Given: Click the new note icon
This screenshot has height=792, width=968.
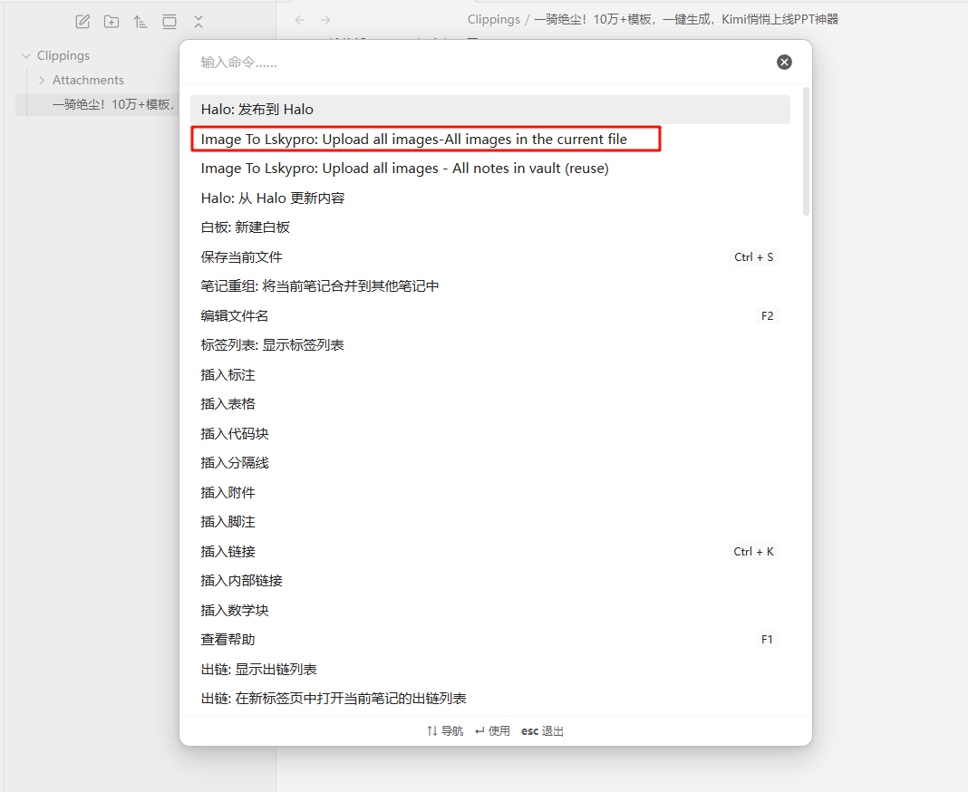Looking at the screenshot, I should pyautogui.click(x=82, y=22).
